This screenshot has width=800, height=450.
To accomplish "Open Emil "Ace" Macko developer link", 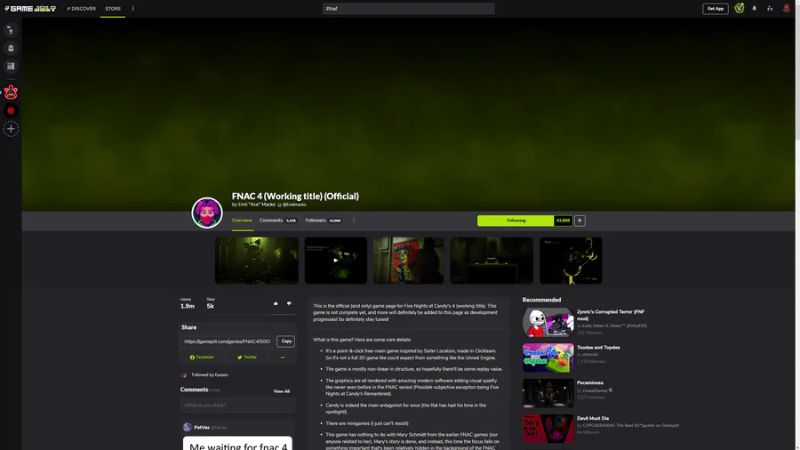I will click(x=257, y=205).
